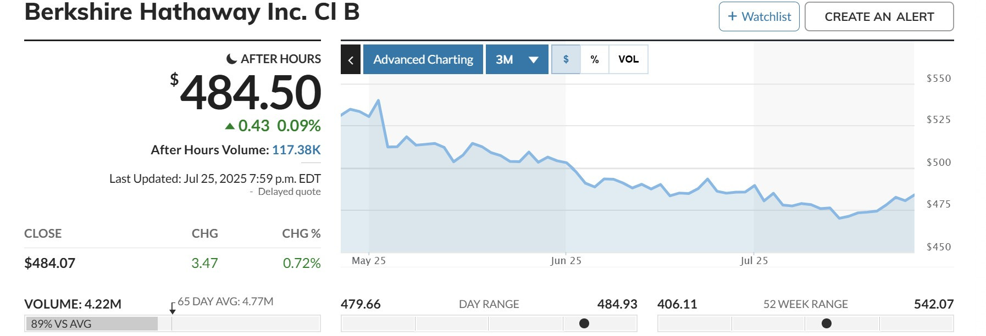
Task: Click the Create an Alert button
Action: (x=879, y=16)
